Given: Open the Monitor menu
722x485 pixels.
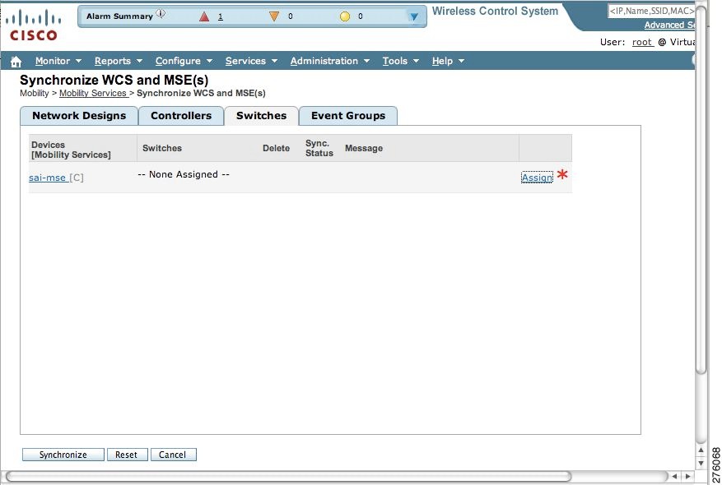Looking at the screenshot, I should 58,61.
